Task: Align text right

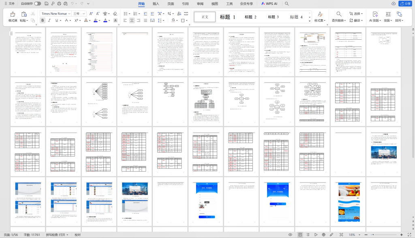Action: (139, 20)
